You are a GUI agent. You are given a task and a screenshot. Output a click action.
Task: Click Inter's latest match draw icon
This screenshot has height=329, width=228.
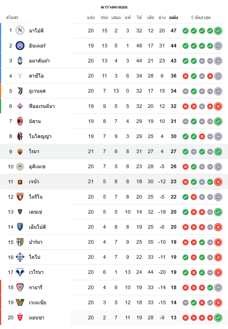(218, 46)
